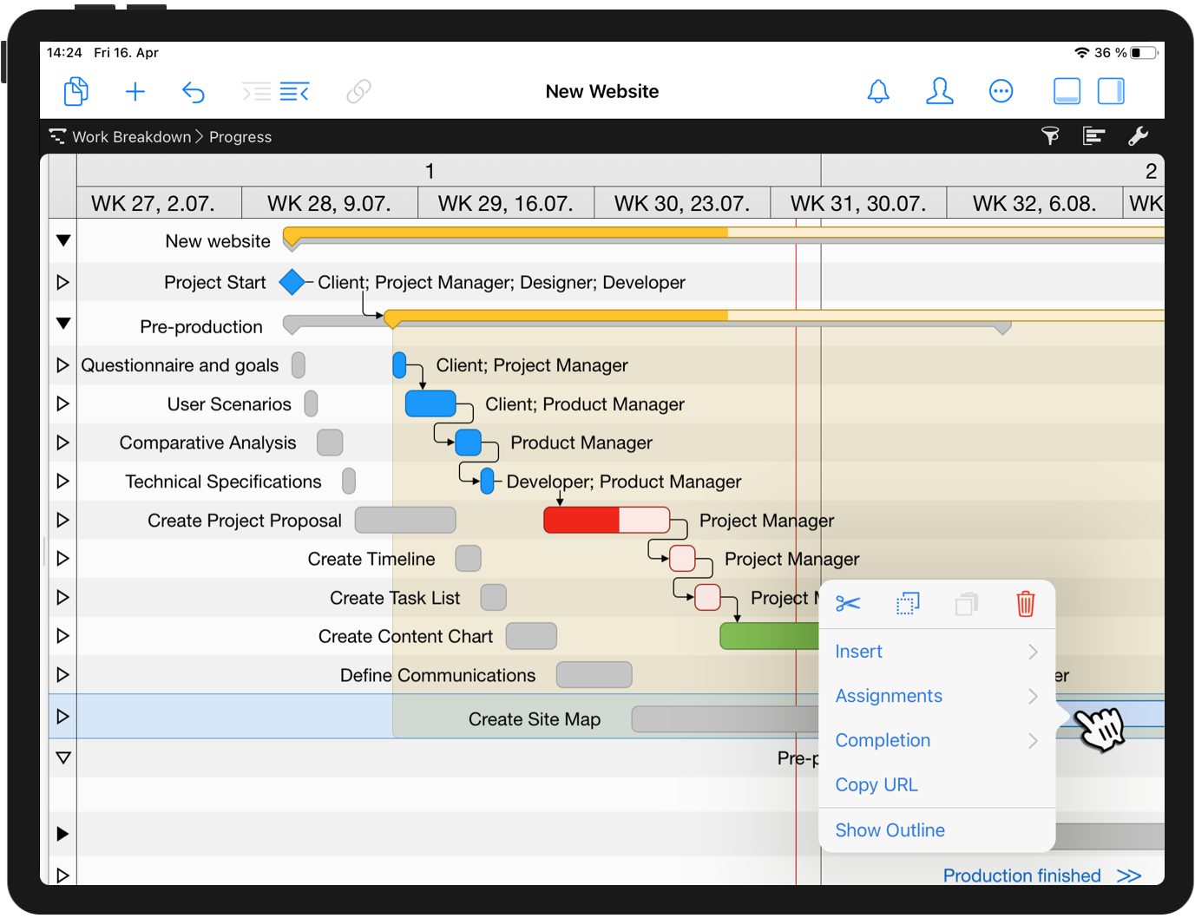Open the filter funnel icon
The height and width of the screenshot is (918, 1195).
point(1050,136)
